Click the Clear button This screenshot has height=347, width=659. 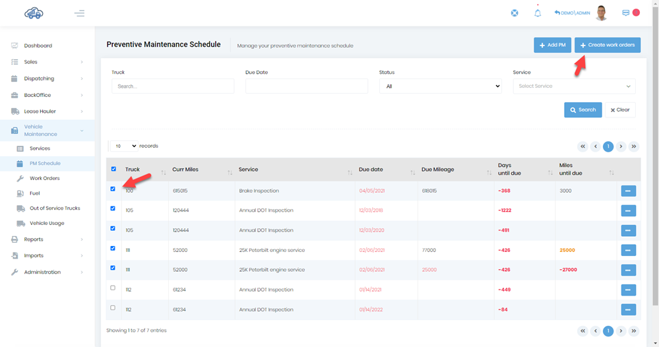pyautogui.click(x=620, y=110)
